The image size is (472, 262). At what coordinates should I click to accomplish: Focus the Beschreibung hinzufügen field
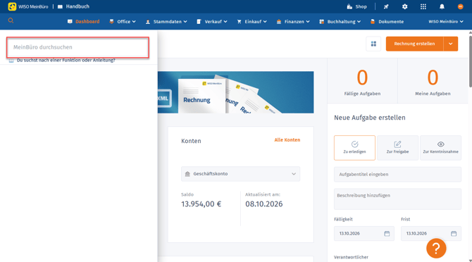pyautogui.click(x=397, y=199)
